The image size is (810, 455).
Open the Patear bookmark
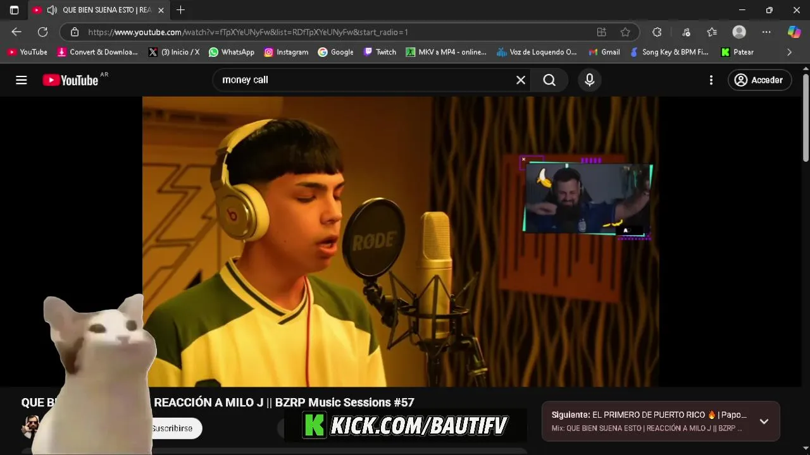[737, 52]
